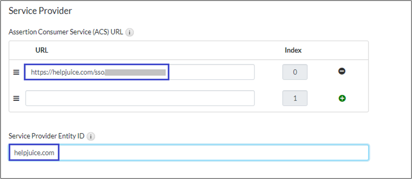The image size is (412, 179).
Task: Click the helpjuice.com/sso ACS URL field
Action: coord(210,72)
